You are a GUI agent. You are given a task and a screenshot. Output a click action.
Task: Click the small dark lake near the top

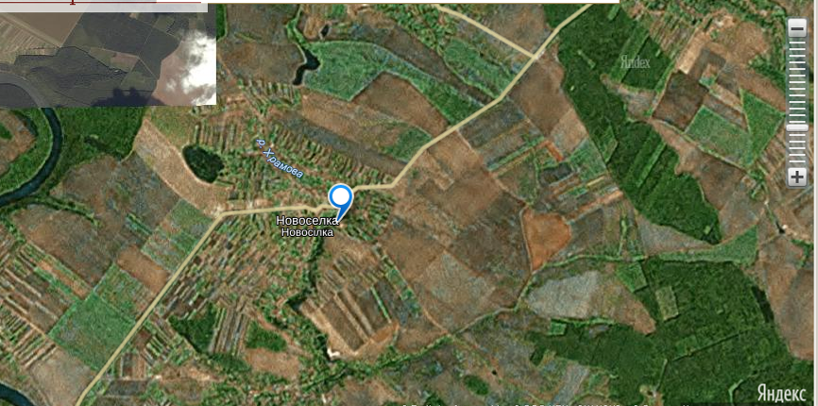307,65
